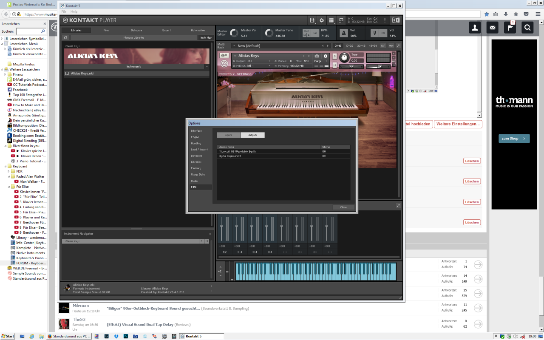Open the forum flag notifications icon
This screenshot has width=544, height=340.
click(x=510, y=28)
